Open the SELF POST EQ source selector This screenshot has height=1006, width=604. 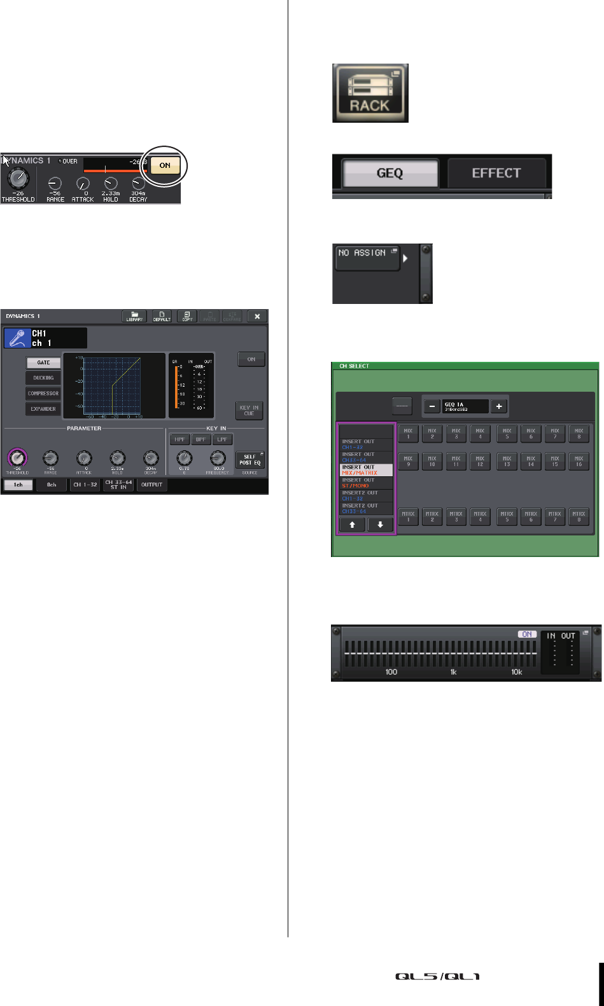point(249,460)
